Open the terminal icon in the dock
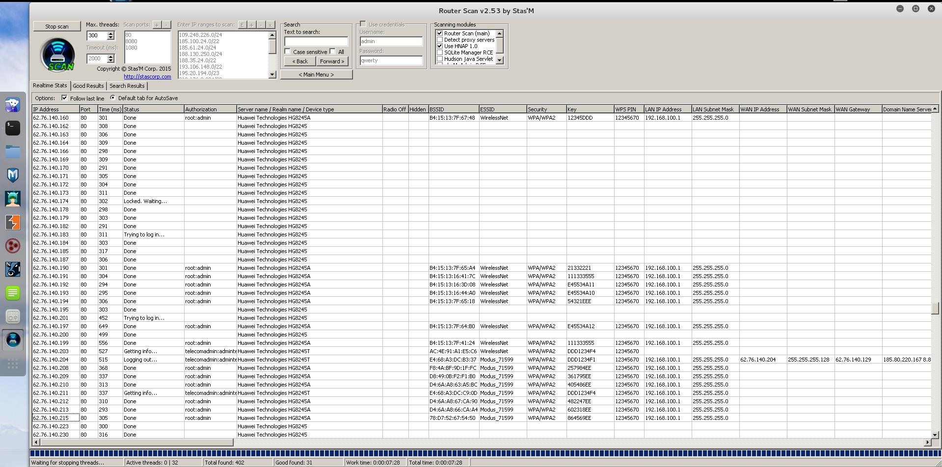 click(x=13, y=128)
